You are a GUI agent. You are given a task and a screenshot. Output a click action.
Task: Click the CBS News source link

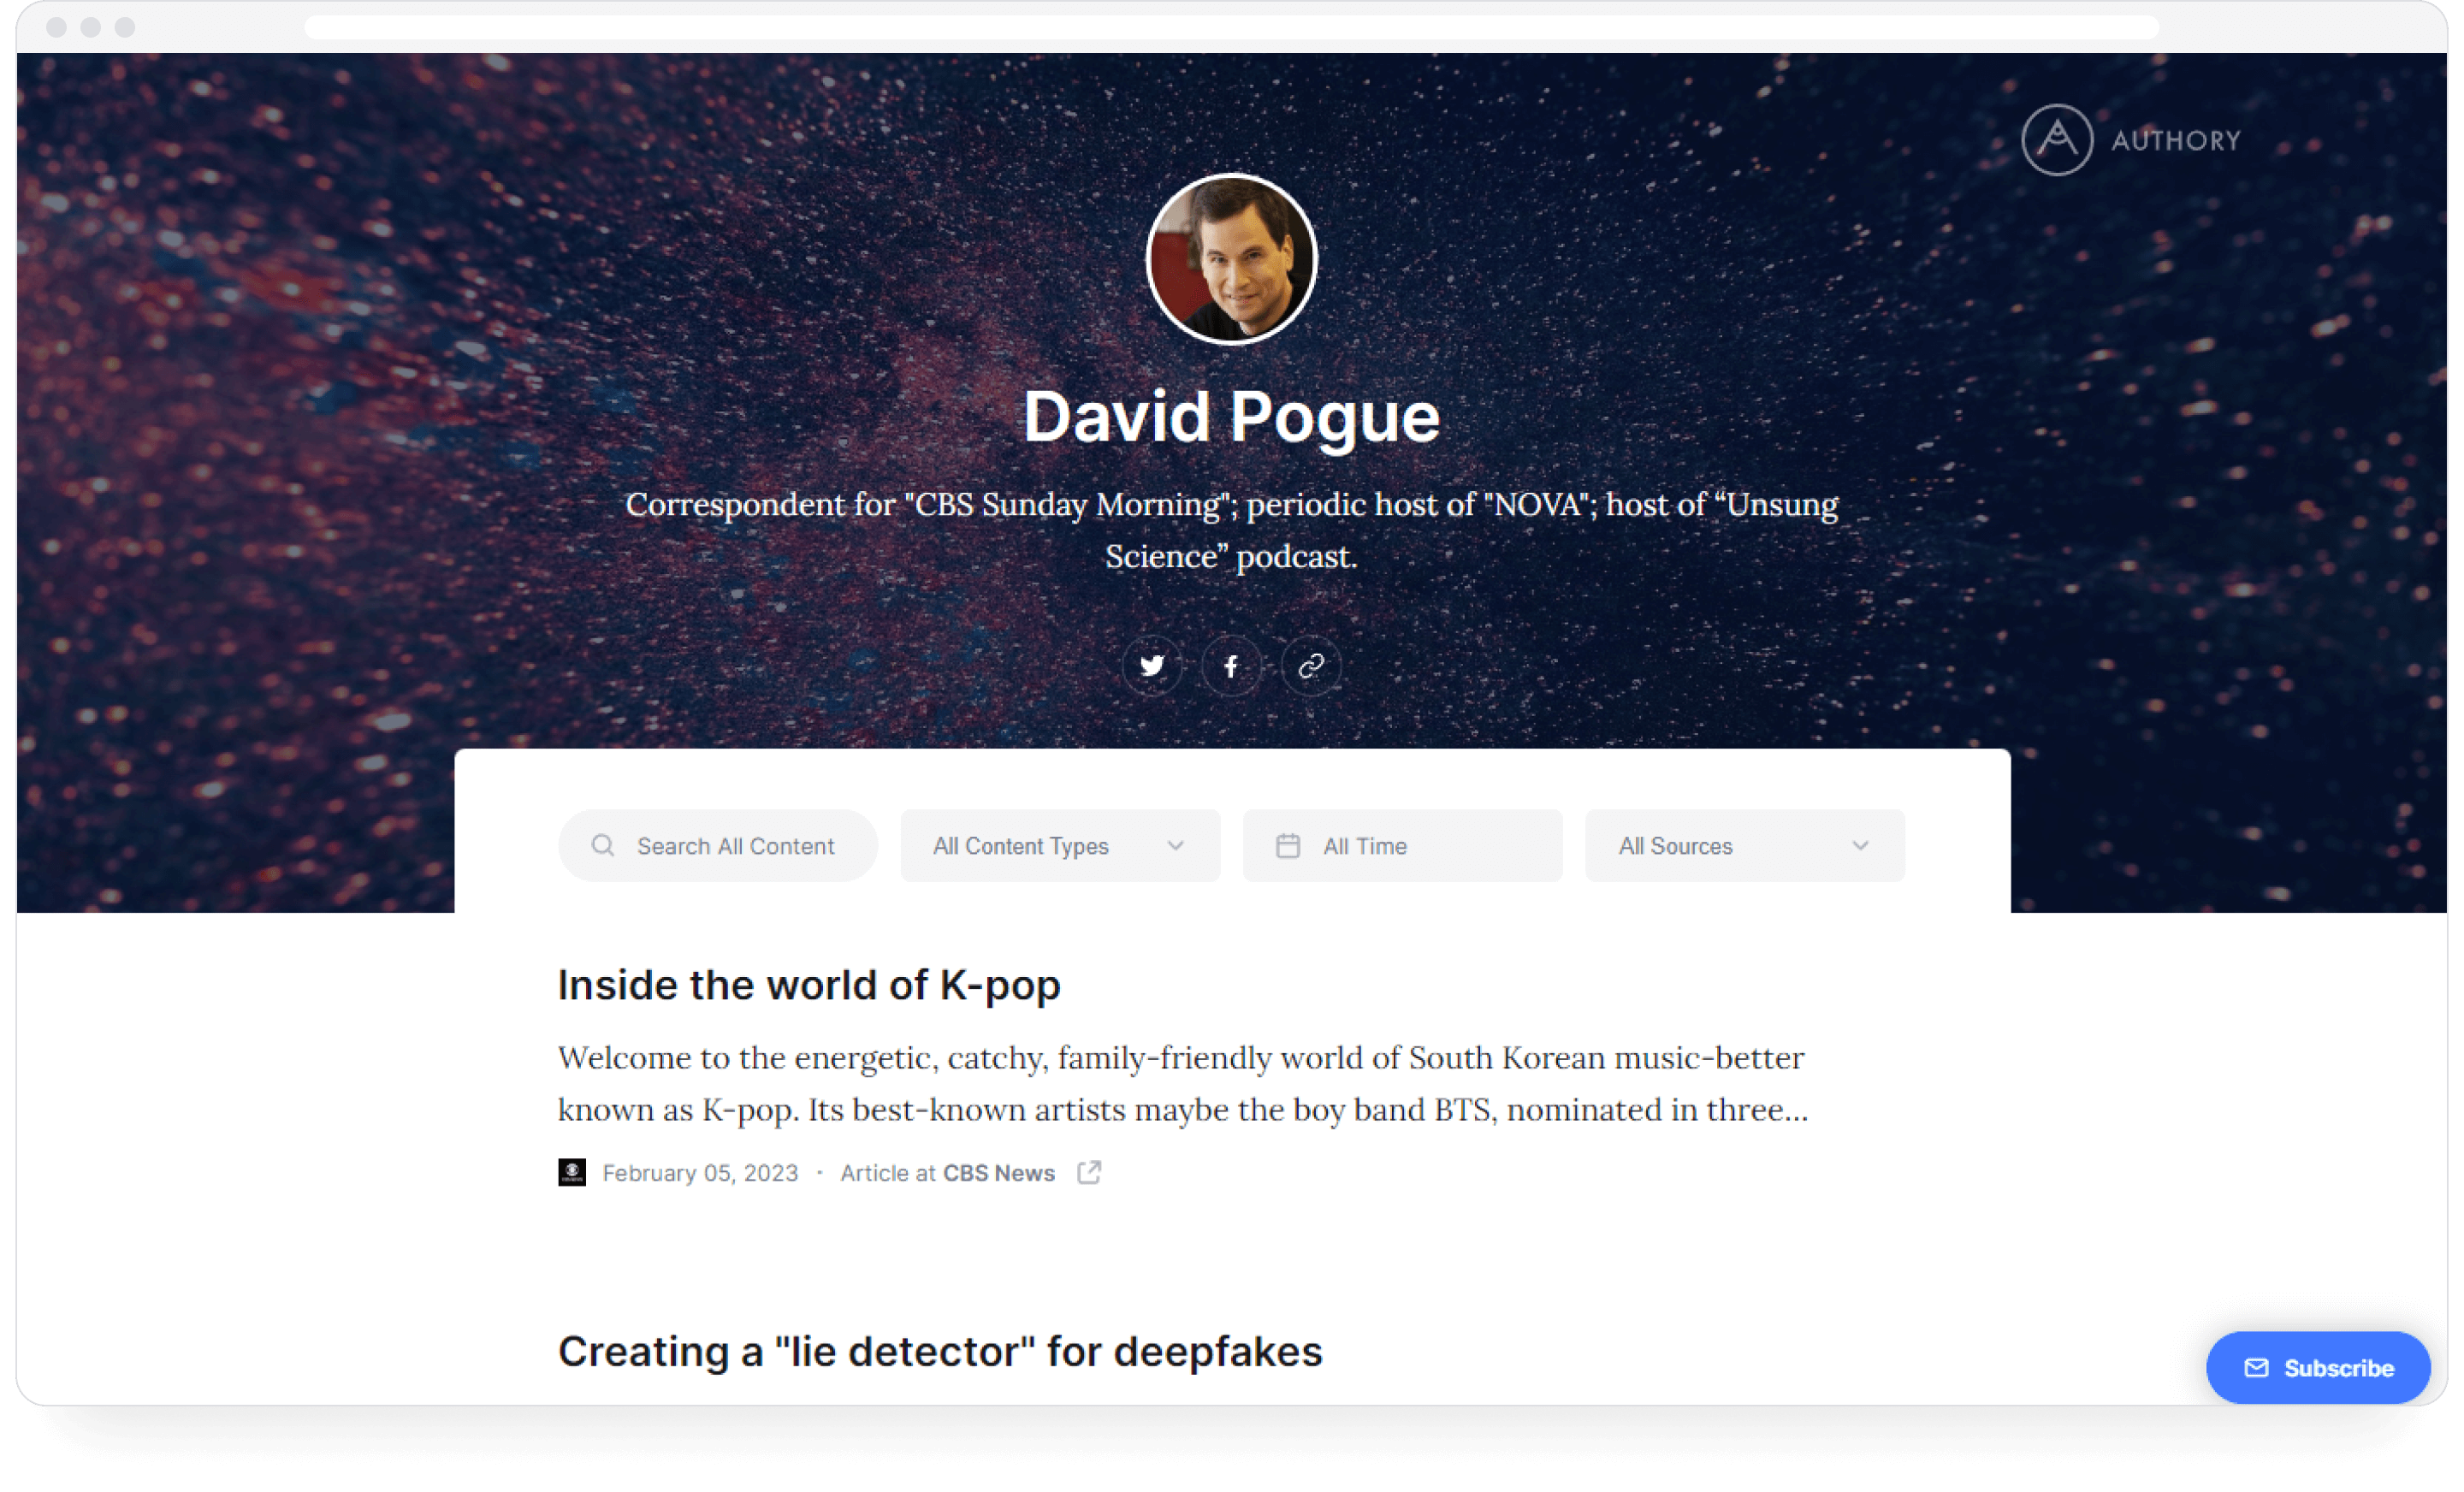point(999,1173)
